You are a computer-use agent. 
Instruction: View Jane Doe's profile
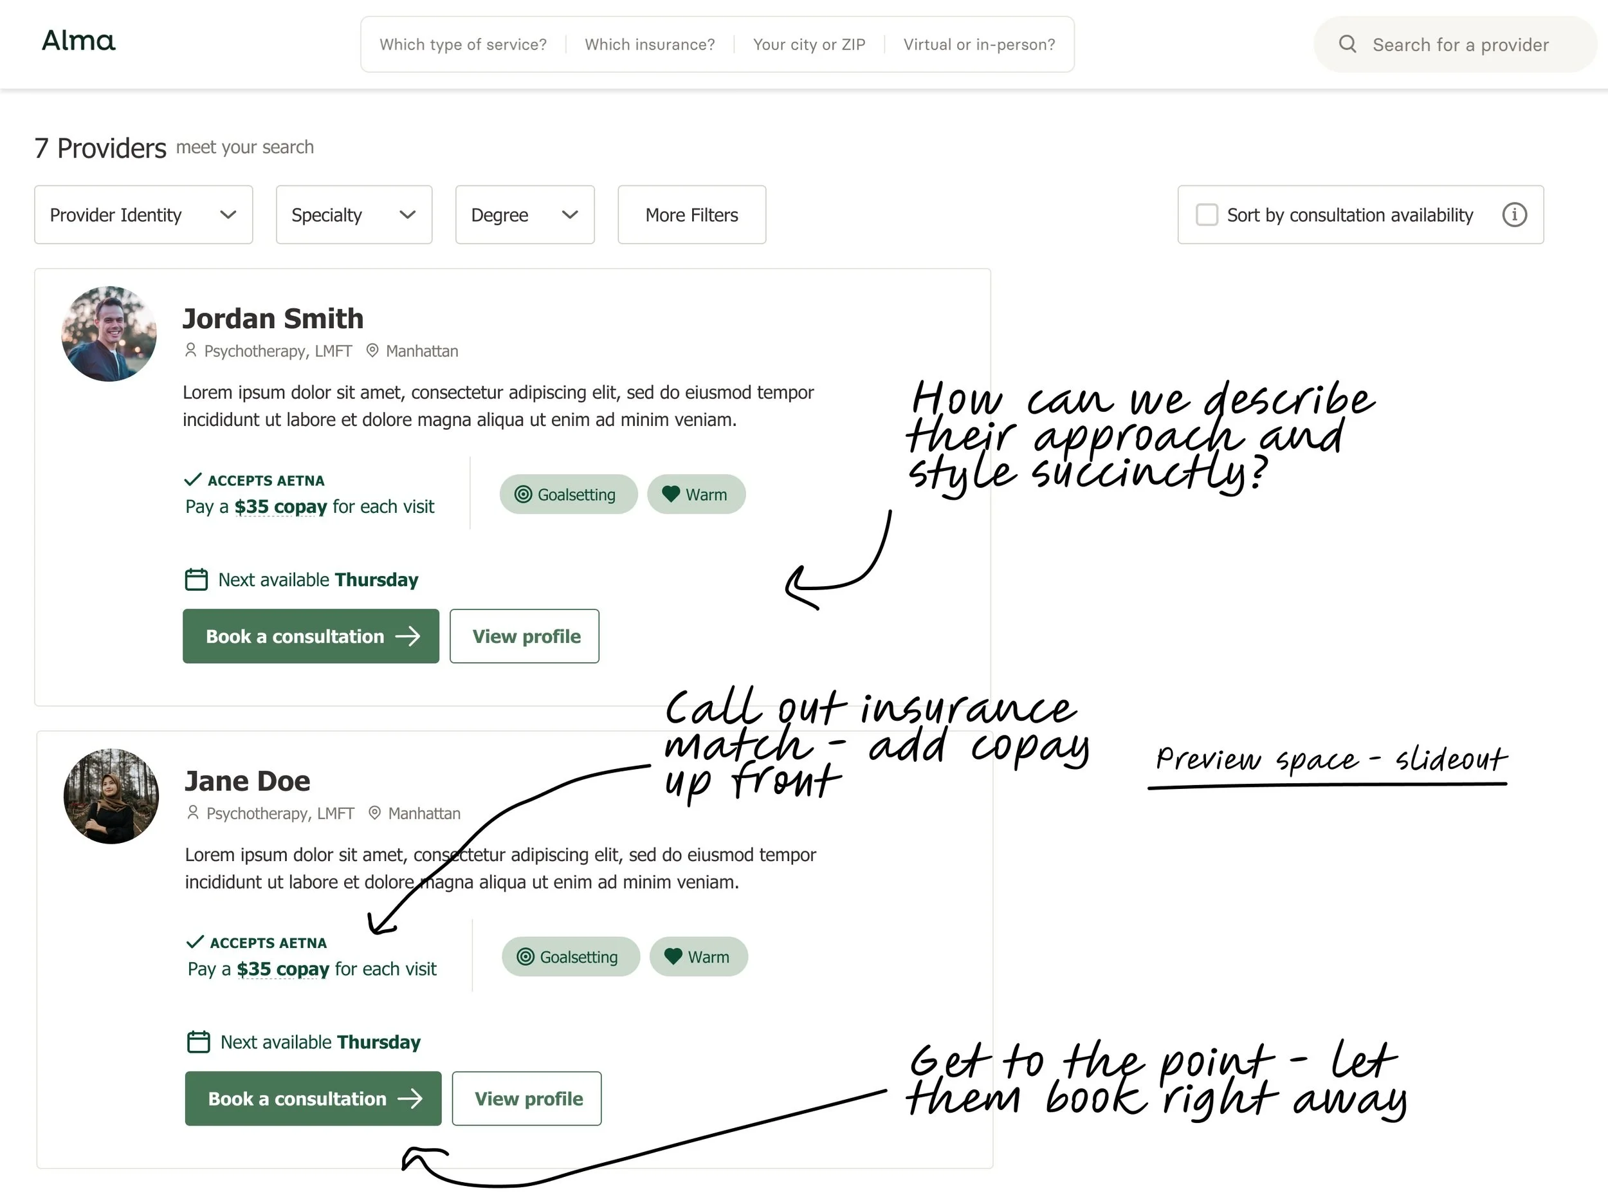click(x=527, y=1098)
